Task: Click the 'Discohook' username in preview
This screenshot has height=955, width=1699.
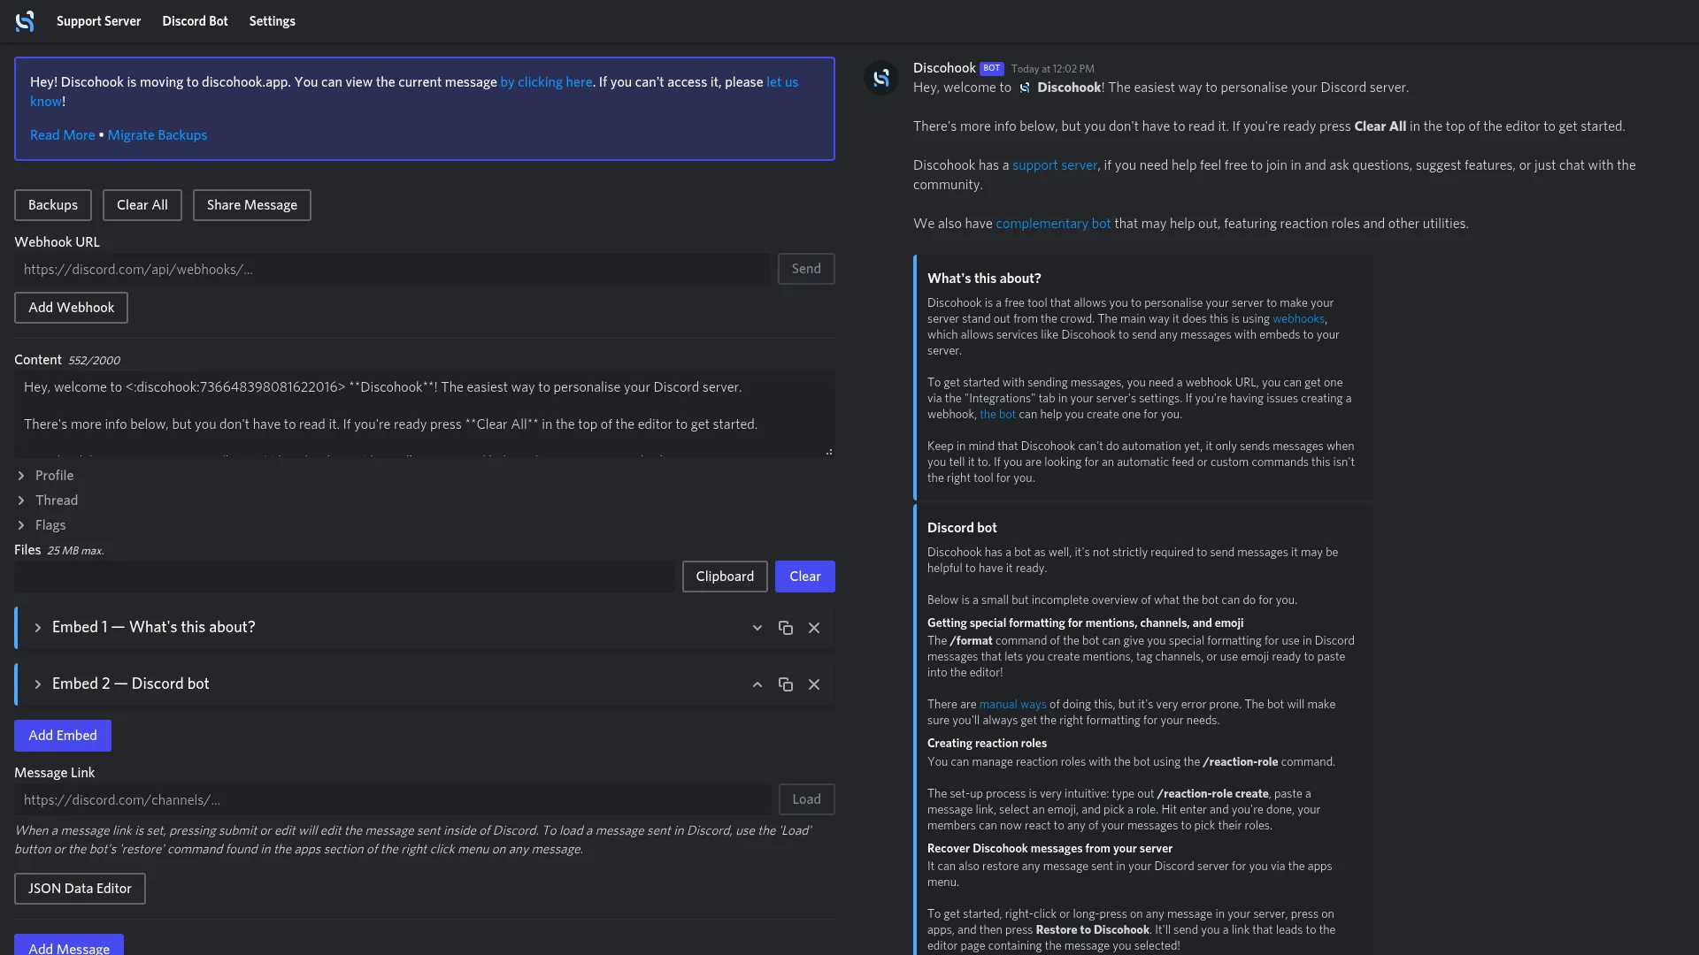Action: [944, 68]
